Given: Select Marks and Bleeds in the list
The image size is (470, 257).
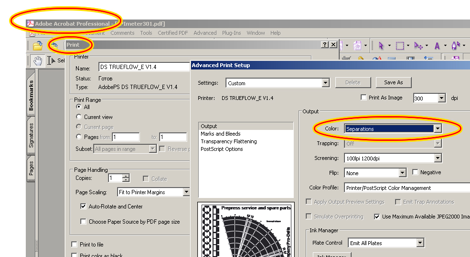Looking at the screenshot, I should [x=220, y=134].
